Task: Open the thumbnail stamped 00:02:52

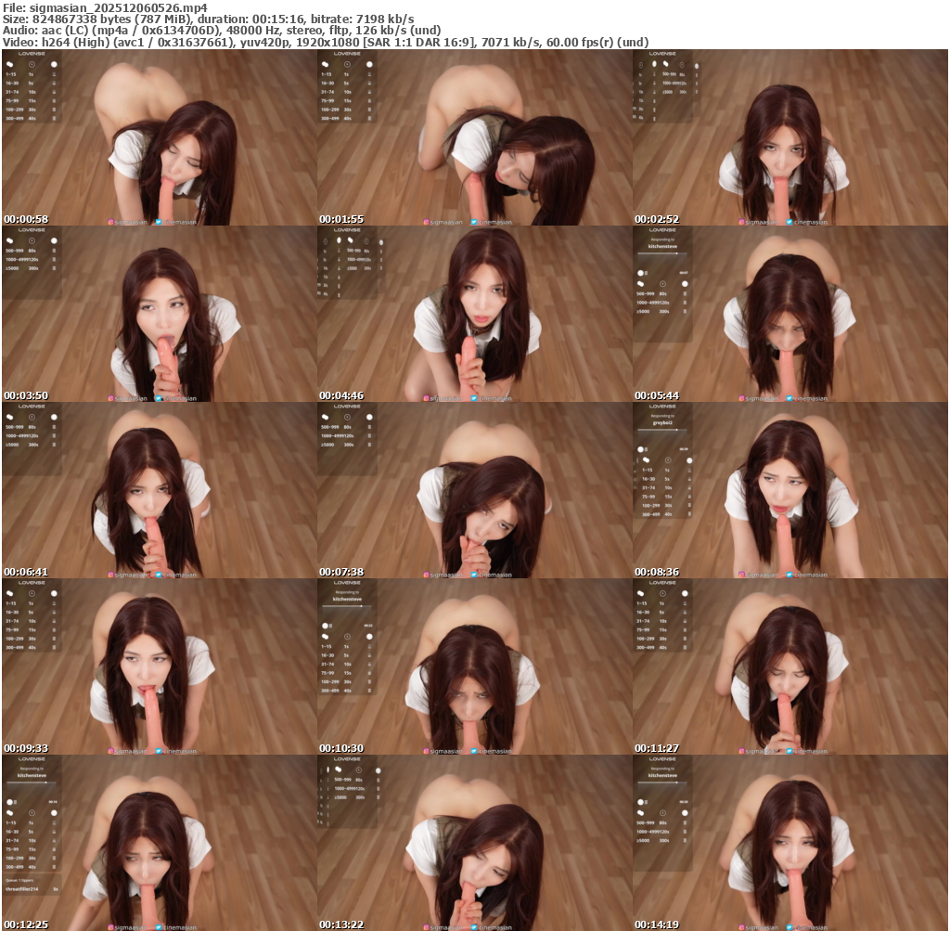Action: [790, 137]
